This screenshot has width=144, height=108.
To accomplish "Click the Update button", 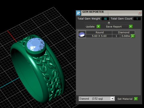I will (91, 27).
